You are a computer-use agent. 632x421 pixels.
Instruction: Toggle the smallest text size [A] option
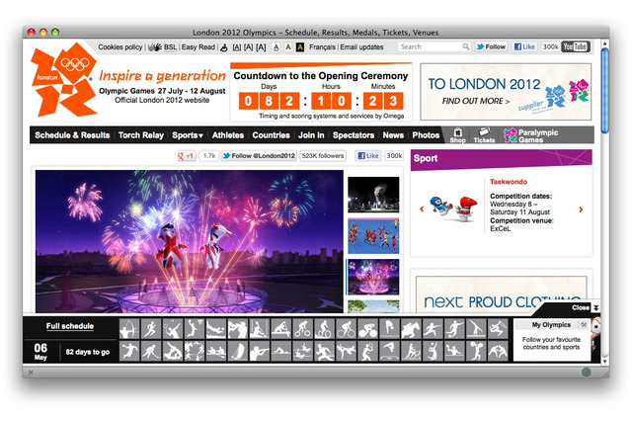[237, 46]
